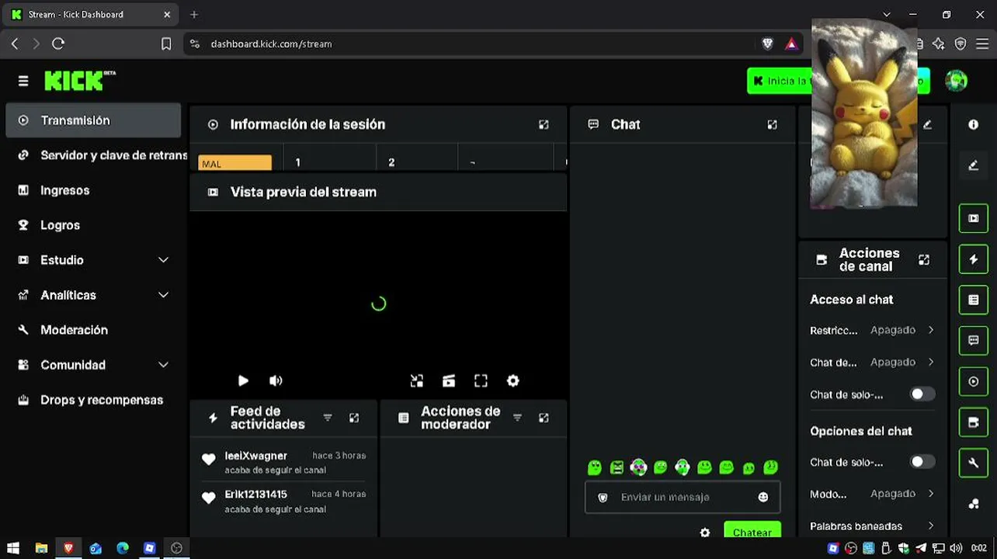The height and width of the screenshot is (559, 997).
Task: Toggle the stream preview widget icon
Action: pos(974,219)
